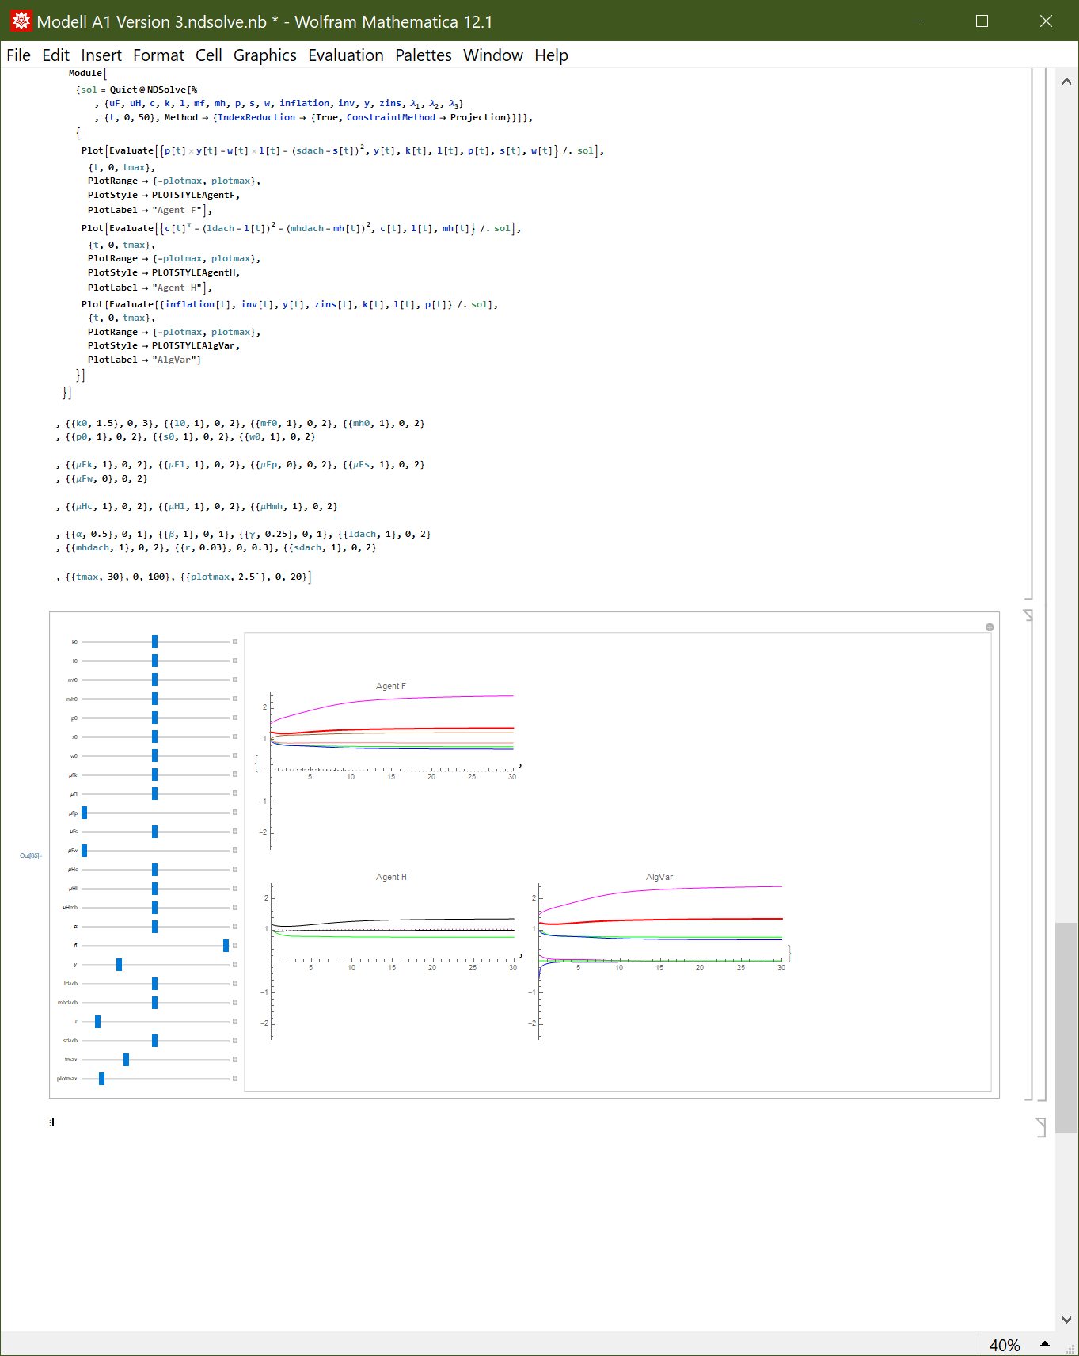Expand the α slider controls with its plus button
1079x1356 pixels.
click(x=235, y=927)
